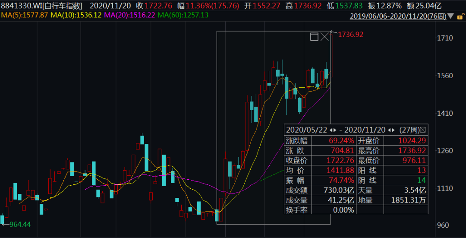
Task: Click the 1710 price axis label
Action: point(445,38)
